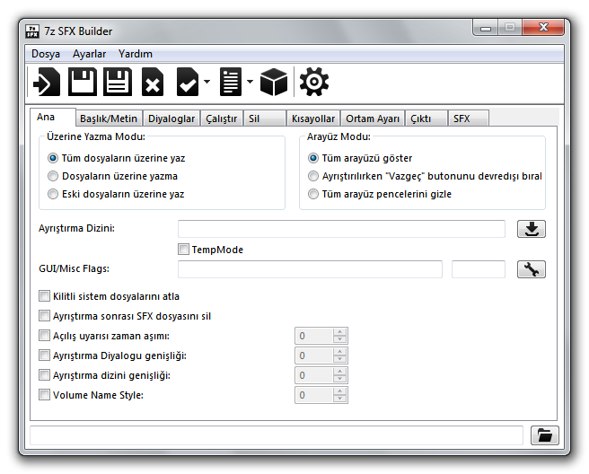Decrease the Volume Name Style spinner
The height and width of the screenshot is (474, 589).
(339, 399)
